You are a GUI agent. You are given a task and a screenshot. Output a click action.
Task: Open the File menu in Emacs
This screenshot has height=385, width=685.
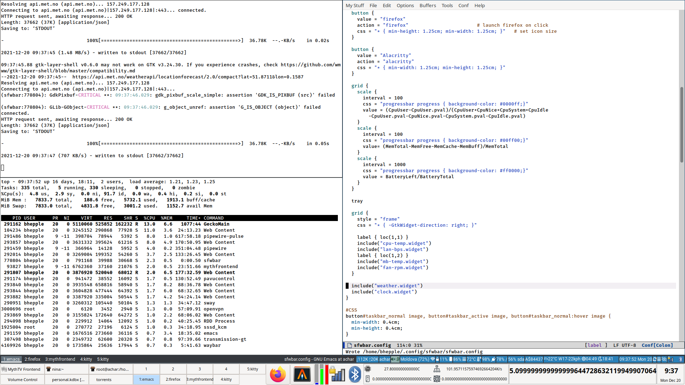tap(373, 5)
